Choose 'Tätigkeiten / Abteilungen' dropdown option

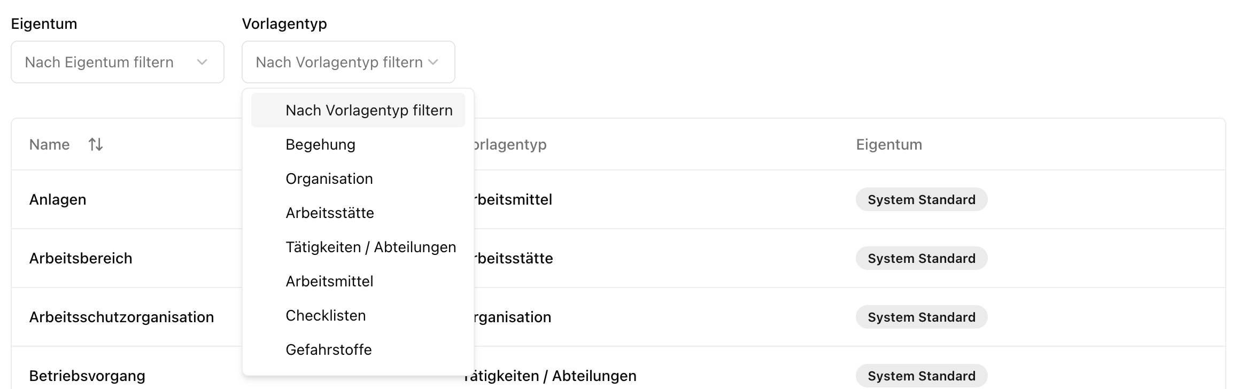(370, 247)
